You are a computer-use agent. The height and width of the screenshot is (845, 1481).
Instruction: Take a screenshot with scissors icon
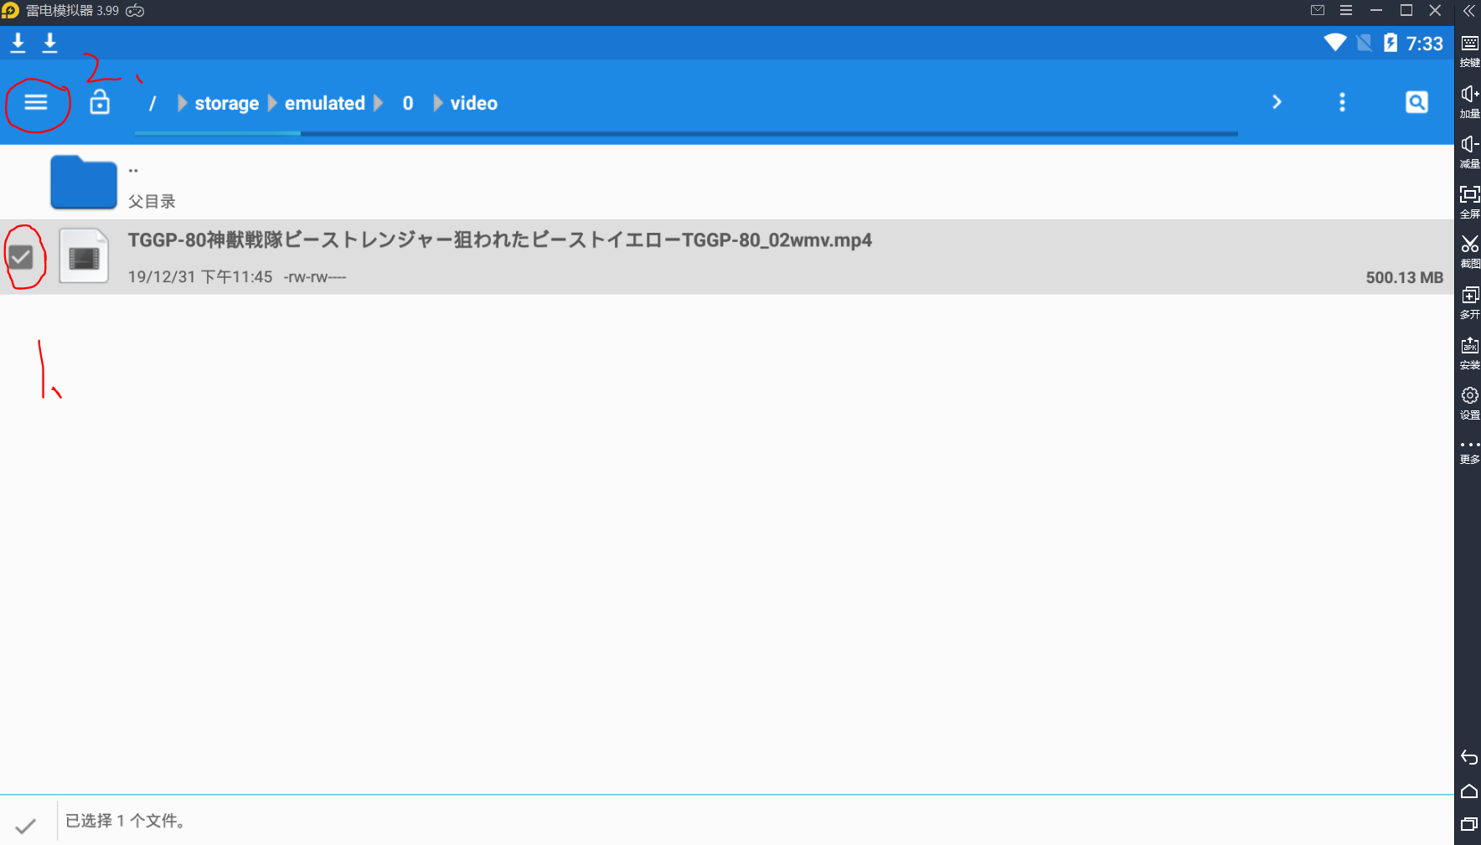(x=1469, y=250)
